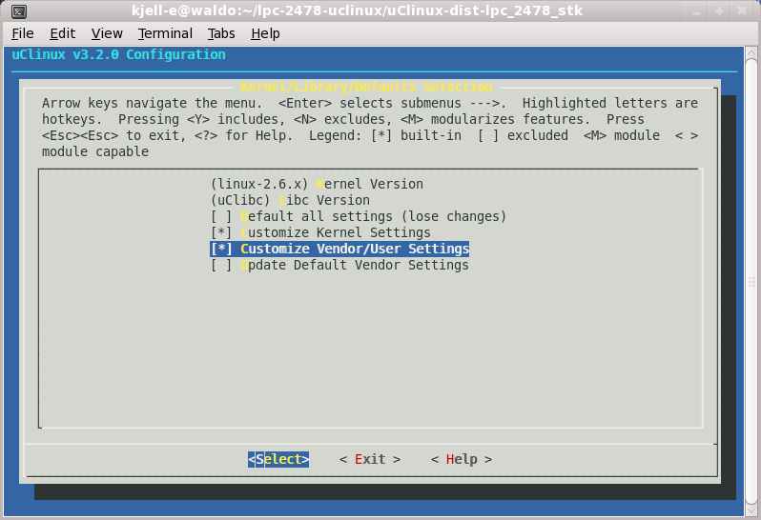Click the < Exit > button

pyautogui.click(x=370, y=459)
